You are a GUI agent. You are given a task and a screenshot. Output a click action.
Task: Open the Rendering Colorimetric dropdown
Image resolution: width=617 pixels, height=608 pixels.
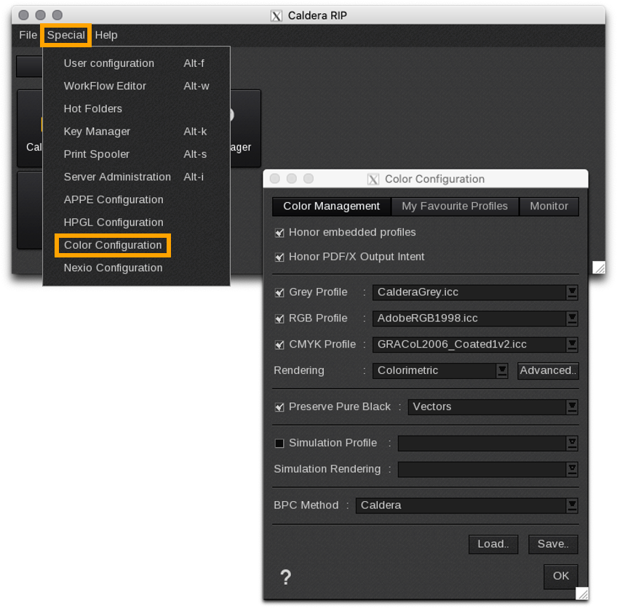click(x=502, y=371)
